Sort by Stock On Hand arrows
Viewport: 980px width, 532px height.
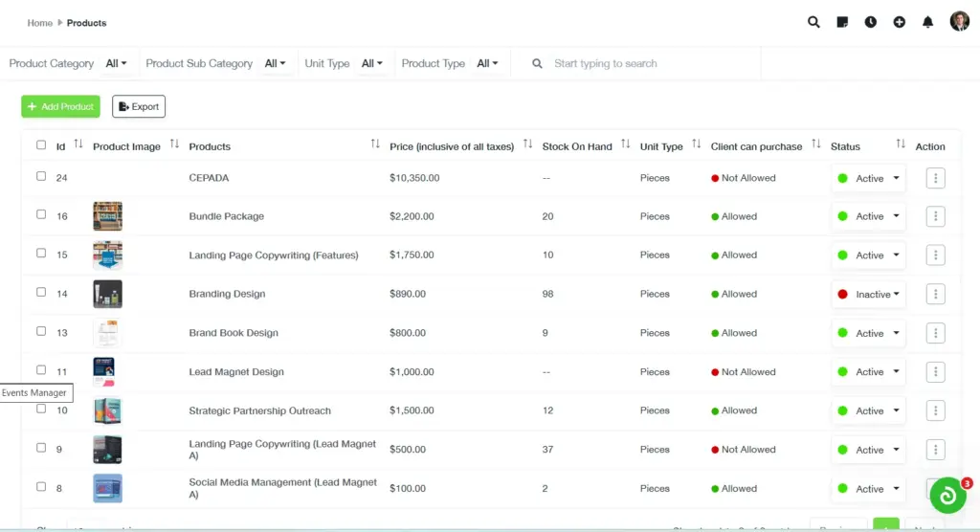(x=625, y=144)
